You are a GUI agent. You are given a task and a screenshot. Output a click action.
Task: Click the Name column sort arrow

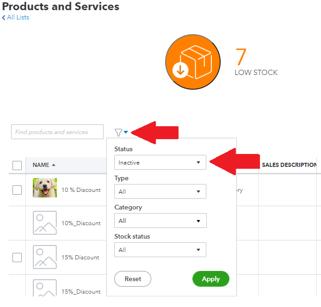point(54,165)
